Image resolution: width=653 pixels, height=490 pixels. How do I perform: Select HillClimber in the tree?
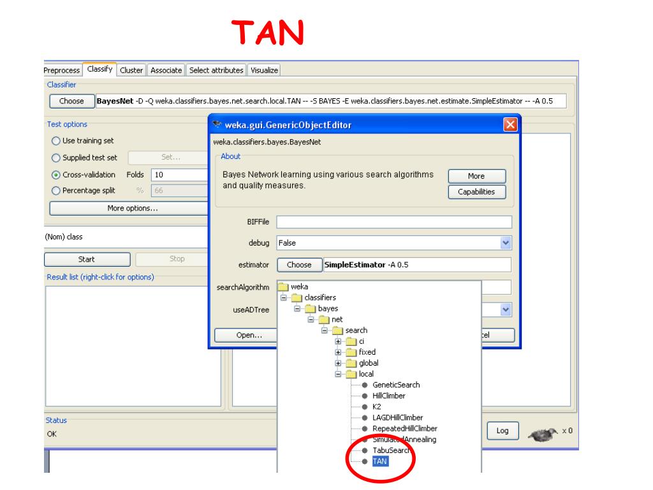point(388,396)
